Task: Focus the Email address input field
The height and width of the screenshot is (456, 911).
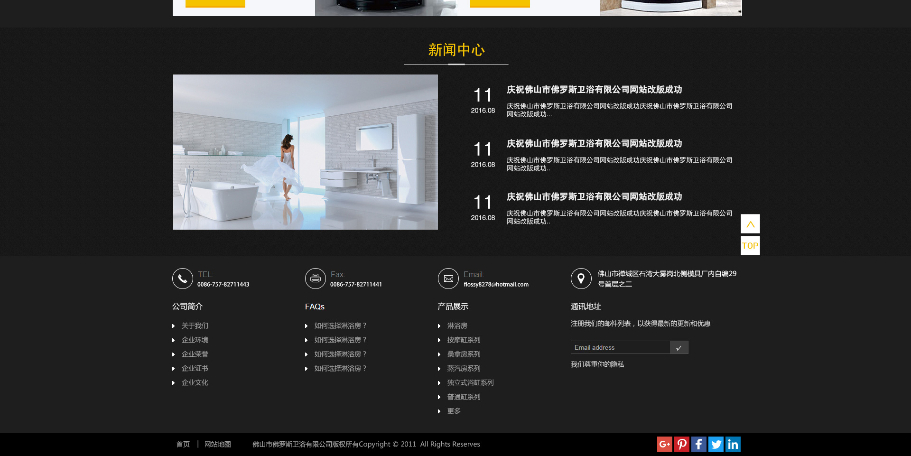Action: click(620, 348)
